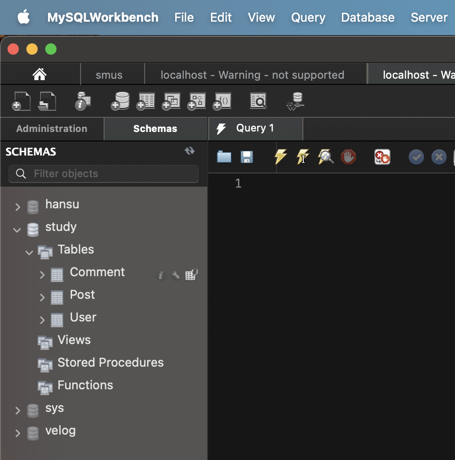Expand the Post table
The height and width of the screenshot is (460, 455).
click(42, 297)
